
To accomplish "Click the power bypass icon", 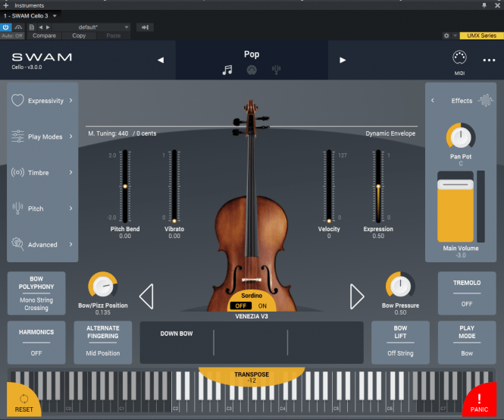I will point(6,27).
